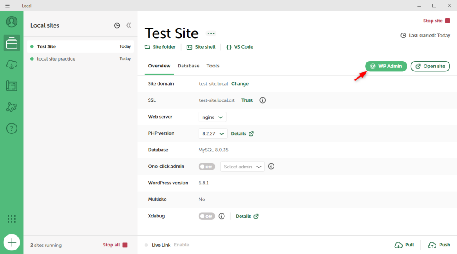Open site in VS Code
The width and height of the screenshot is (457, 254).
point(240,47)
